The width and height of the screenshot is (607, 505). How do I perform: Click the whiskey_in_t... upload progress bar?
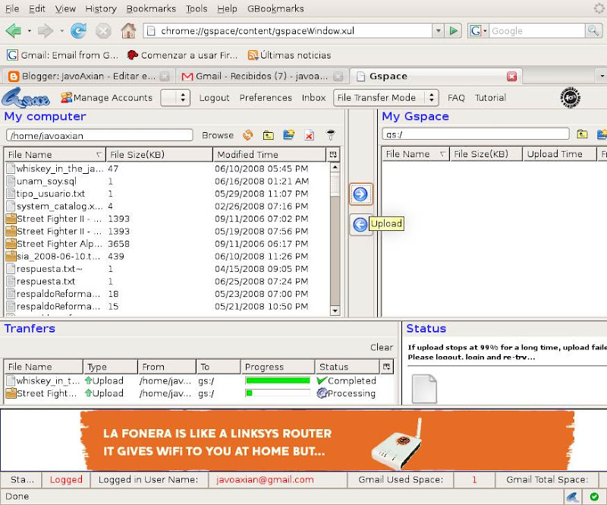click(278, 380)
